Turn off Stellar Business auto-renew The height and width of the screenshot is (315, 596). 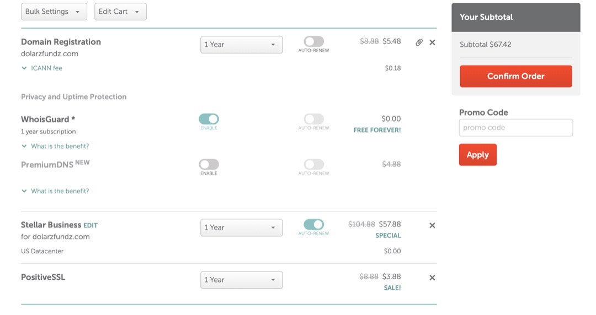pos(313,225)
